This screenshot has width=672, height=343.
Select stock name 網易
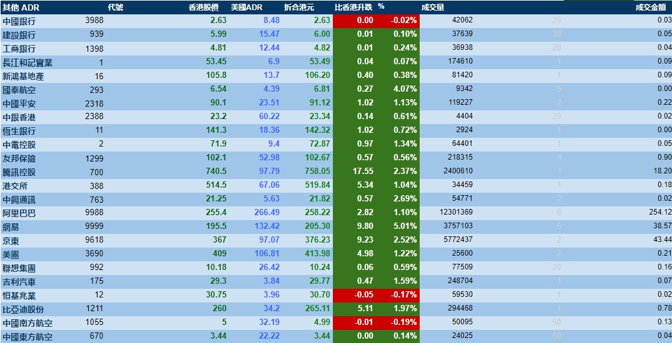(11, 227)
